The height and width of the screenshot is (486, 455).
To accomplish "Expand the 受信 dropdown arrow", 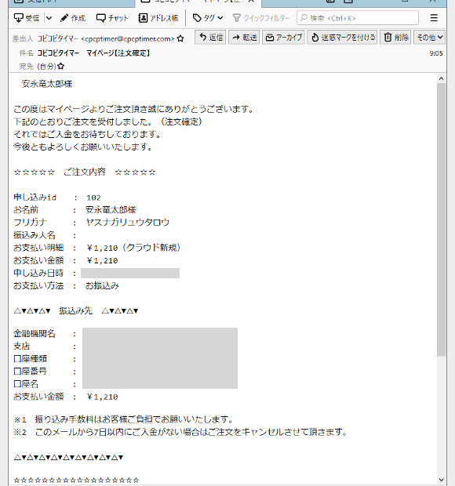I will (49, 18).
